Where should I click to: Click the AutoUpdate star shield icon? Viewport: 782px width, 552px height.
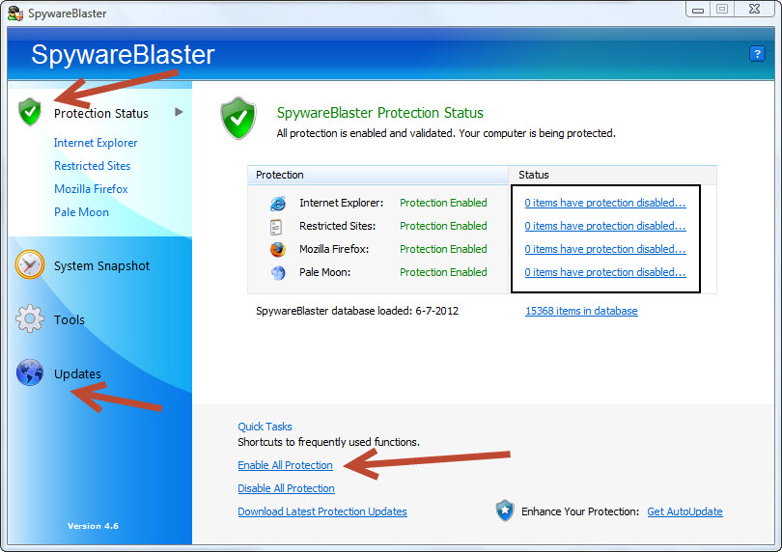click(505, 511)
